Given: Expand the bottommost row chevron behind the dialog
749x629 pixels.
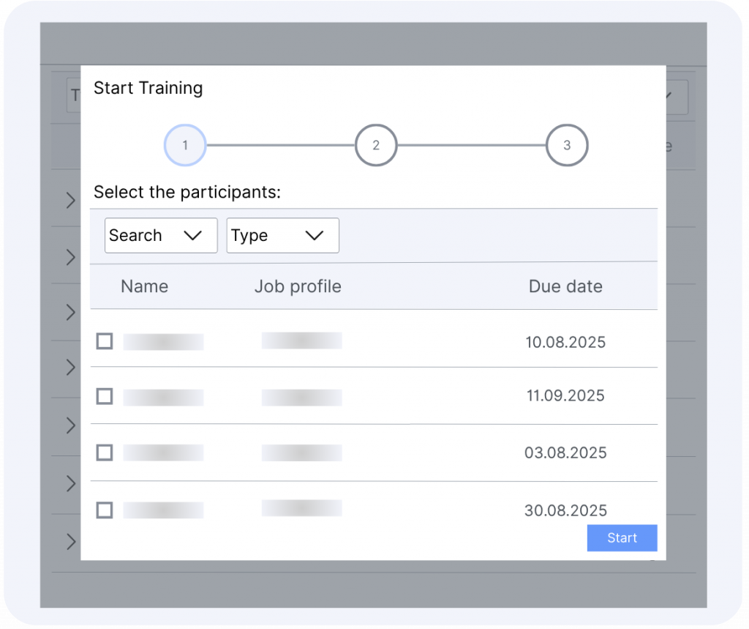Looking at the screenshot, I should point(71,542).
